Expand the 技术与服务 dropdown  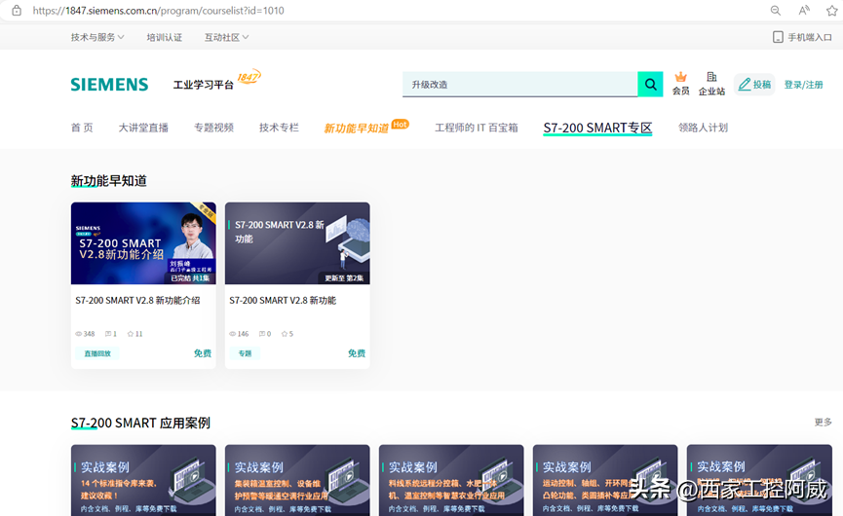pos(97,37)
